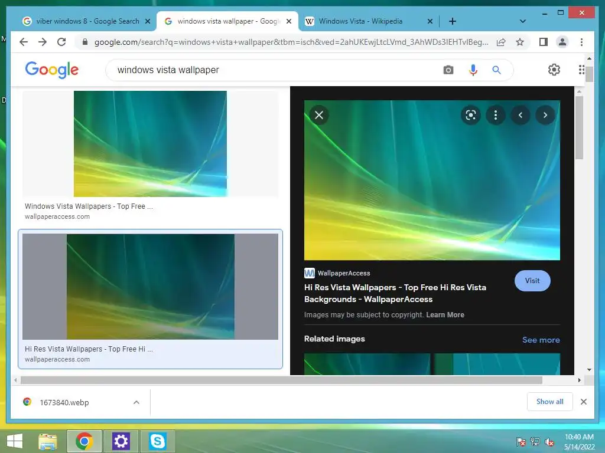Click wallpaperaccess.com under Hi Res Vista result
Screen dimensions: 605x453
57,359
